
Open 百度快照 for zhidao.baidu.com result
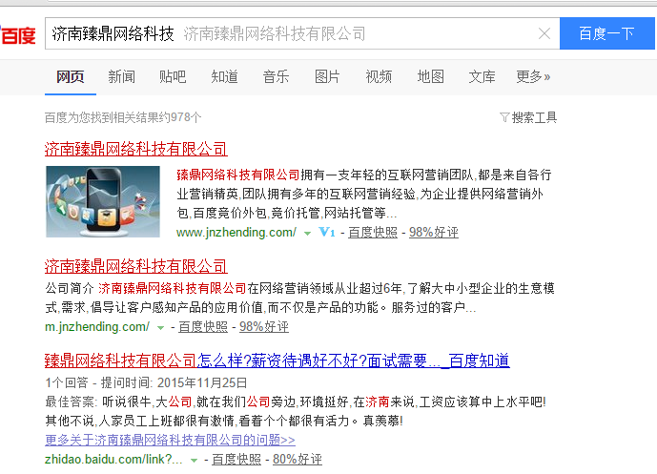click(236, 460)
